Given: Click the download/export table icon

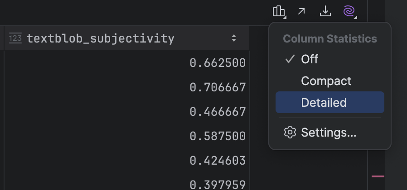Looking at the screenshot, I should 325,11.
